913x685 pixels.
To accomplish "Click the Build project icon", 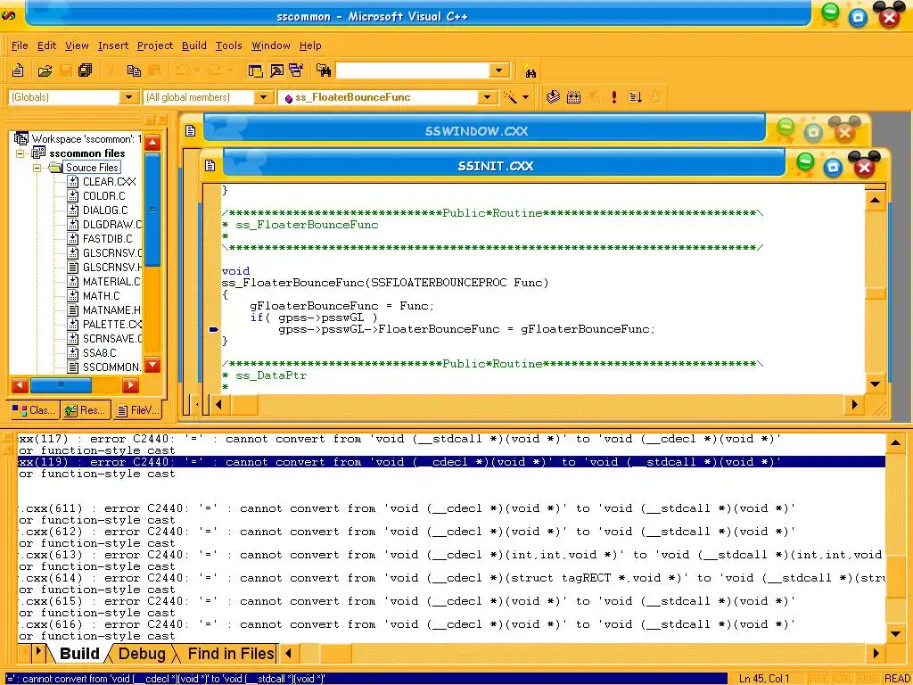I will 573,97.
